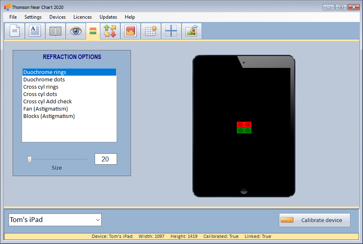
Task: Select the blue crosshair icon
Action: (171, 31)
